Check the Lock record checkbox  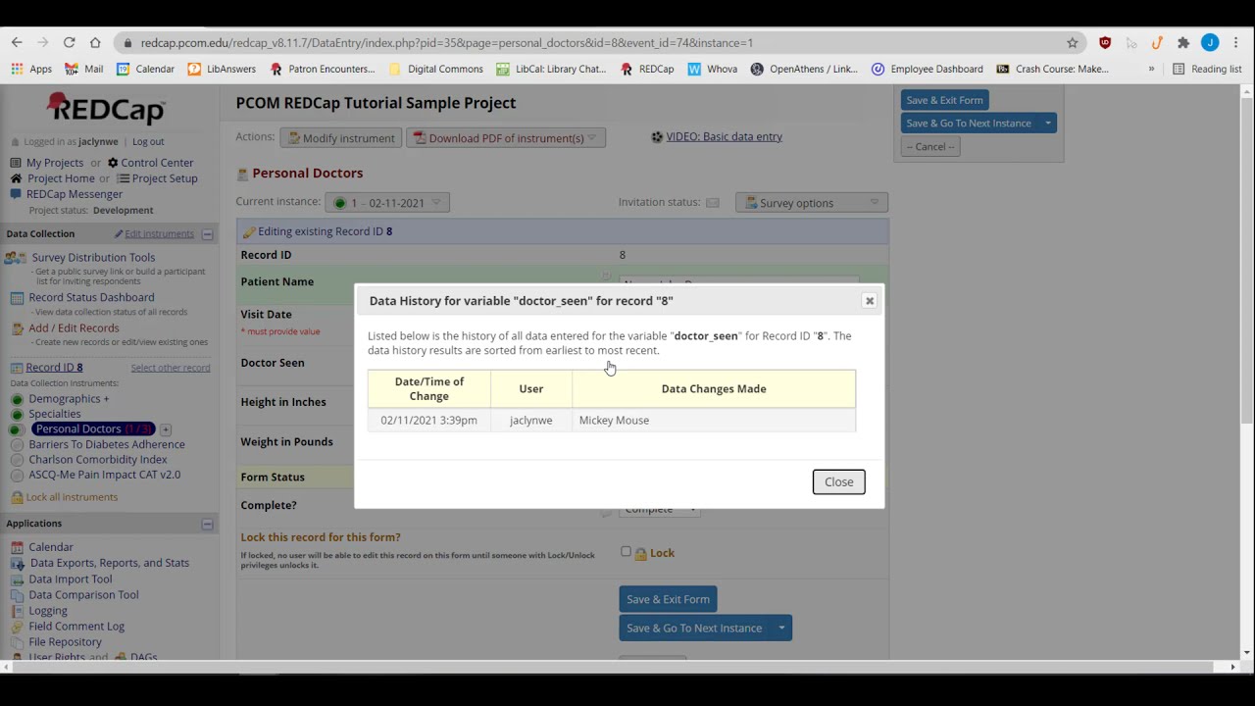pyautogui.click(x=627, y=552)
